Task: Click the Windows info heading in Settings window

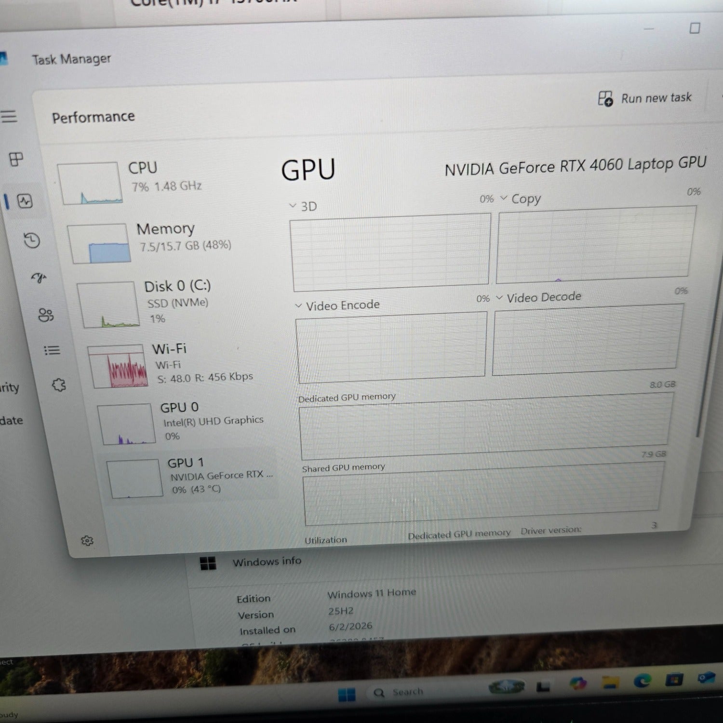Action: [x=267, y=561]
